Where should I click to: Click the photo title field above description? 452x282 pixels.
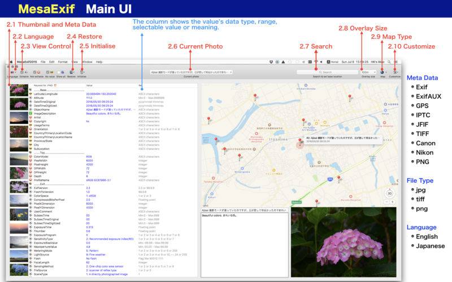(245, 210)
